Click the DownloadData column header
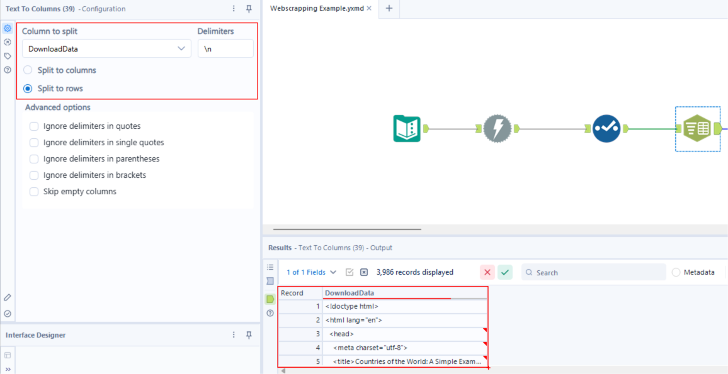This screenshot has width=728, height=374. point(405,293)
